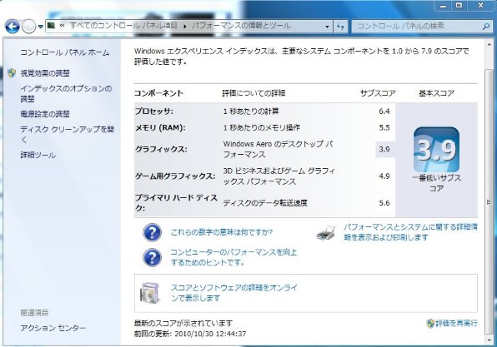Maximize the window
Viewport: 497px width, 347px height.
(x=459, y=6)
